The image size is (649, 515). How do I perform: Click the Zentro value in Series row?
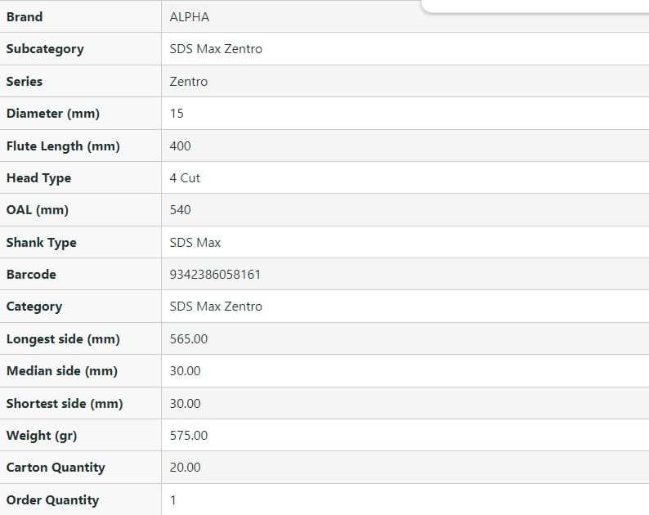[x=188, y=82]
